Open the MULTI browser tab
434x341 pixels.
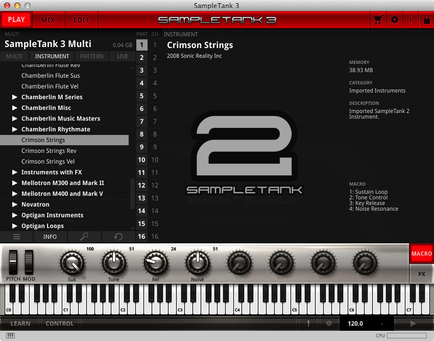[x=14, y=56]
